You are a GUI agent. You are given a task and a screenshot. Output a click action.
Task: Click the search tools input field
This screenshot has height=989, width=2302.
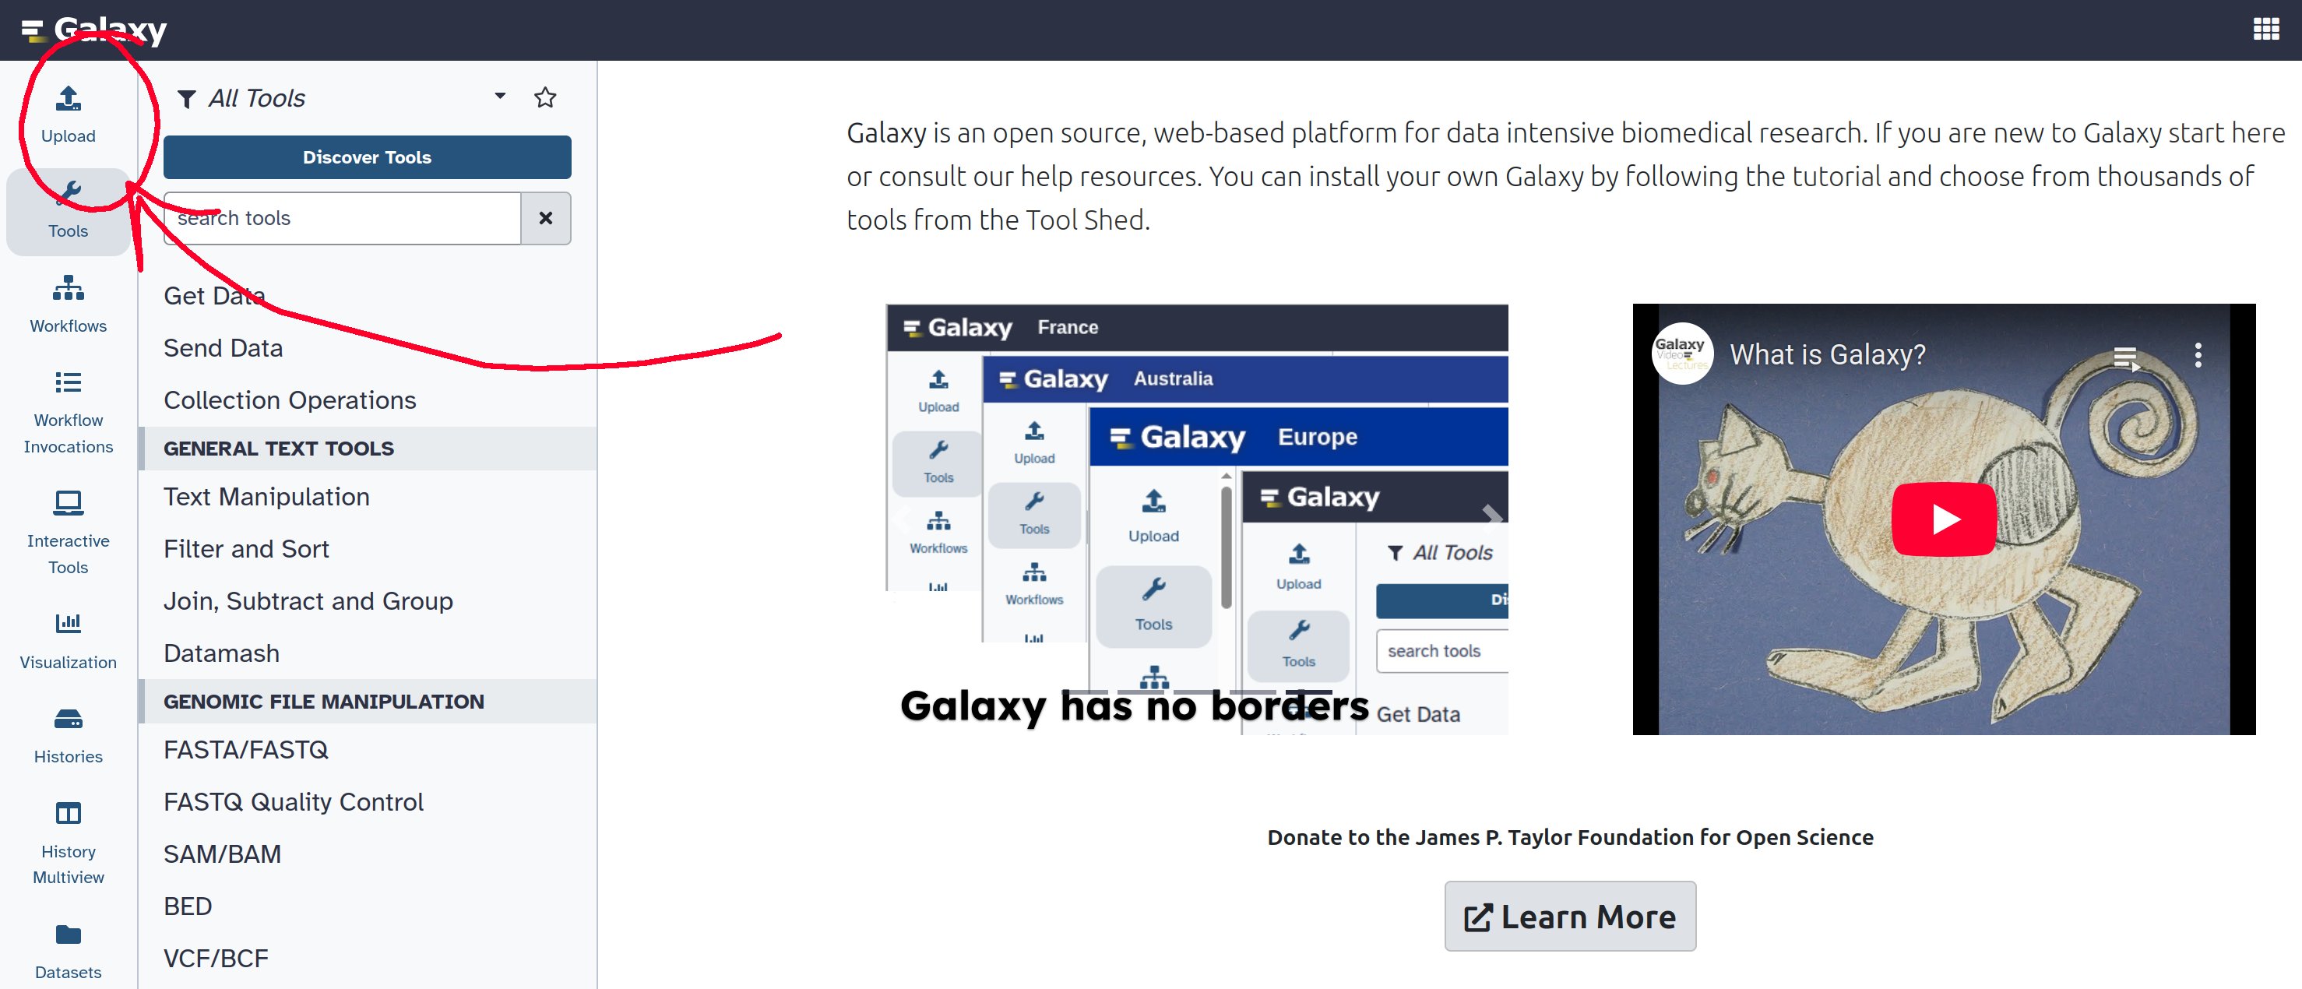pyautogui.click(x=343, y=218)
